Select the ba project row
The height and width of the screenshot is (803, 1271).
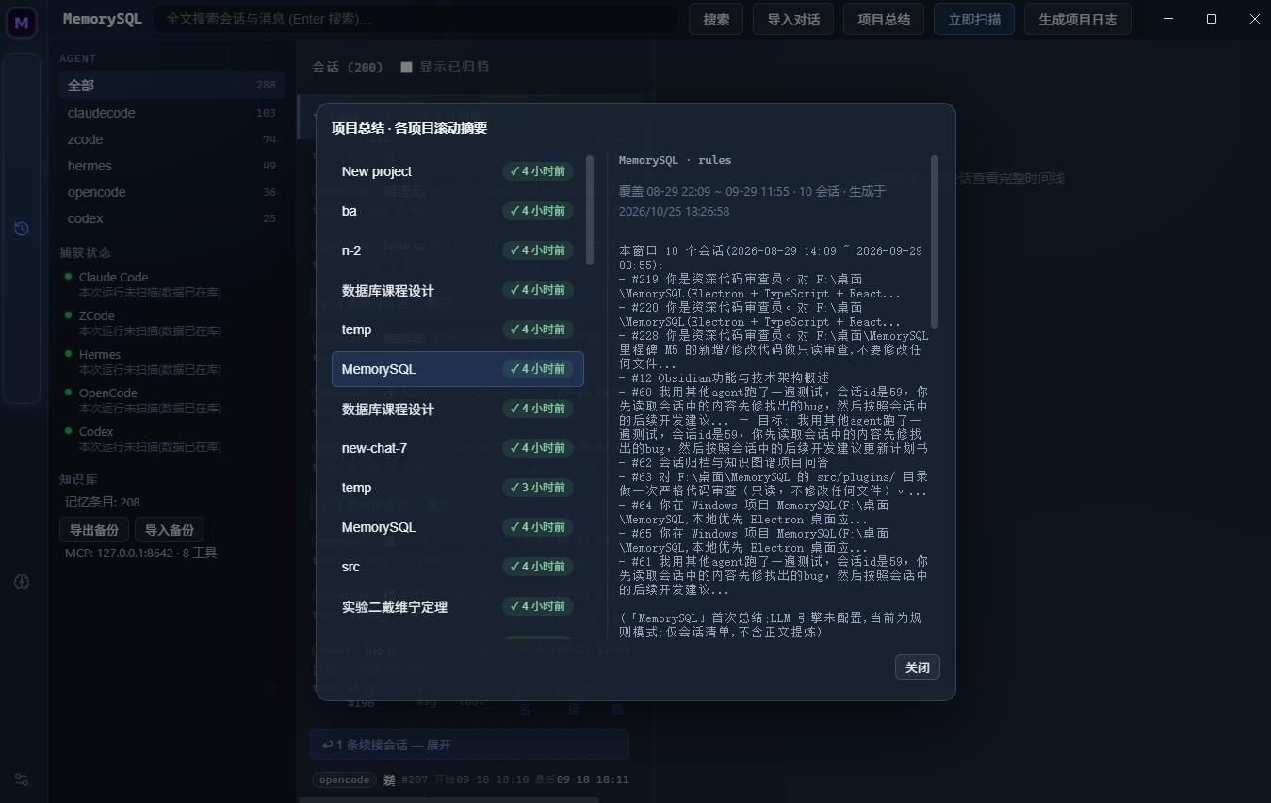click(x=458, y=211)
